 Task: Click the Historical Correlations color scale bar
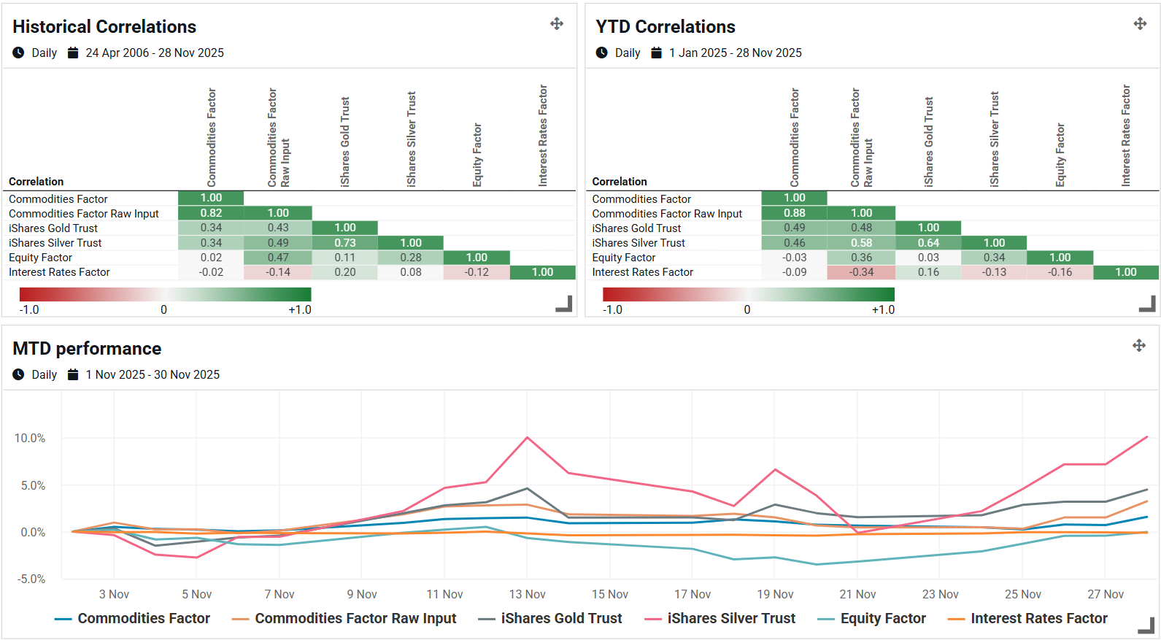(x=165, y=294)
